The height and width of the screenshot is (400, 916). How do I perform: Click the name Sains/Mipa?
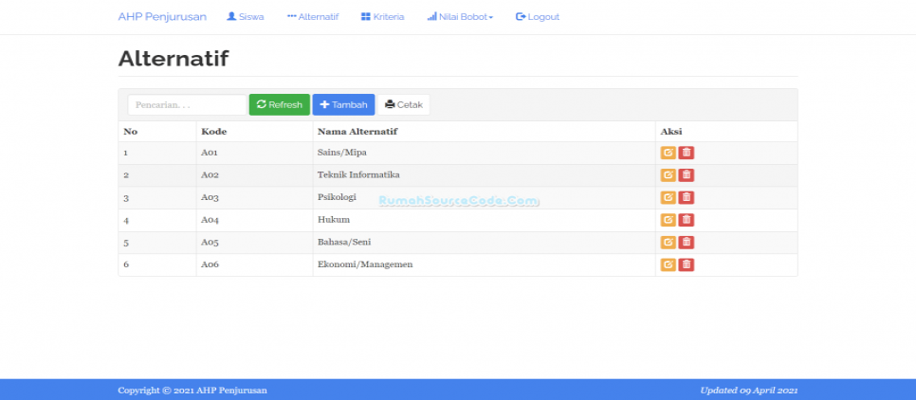(341, 153)
